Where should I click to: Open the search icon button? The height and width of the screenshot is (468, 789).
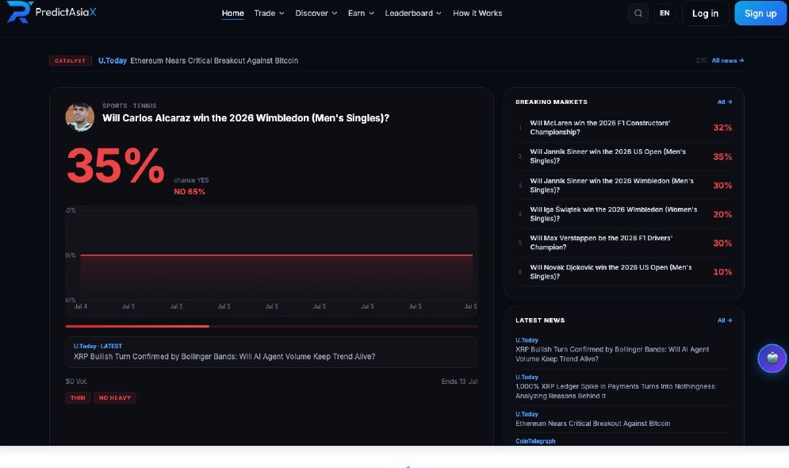638,13
